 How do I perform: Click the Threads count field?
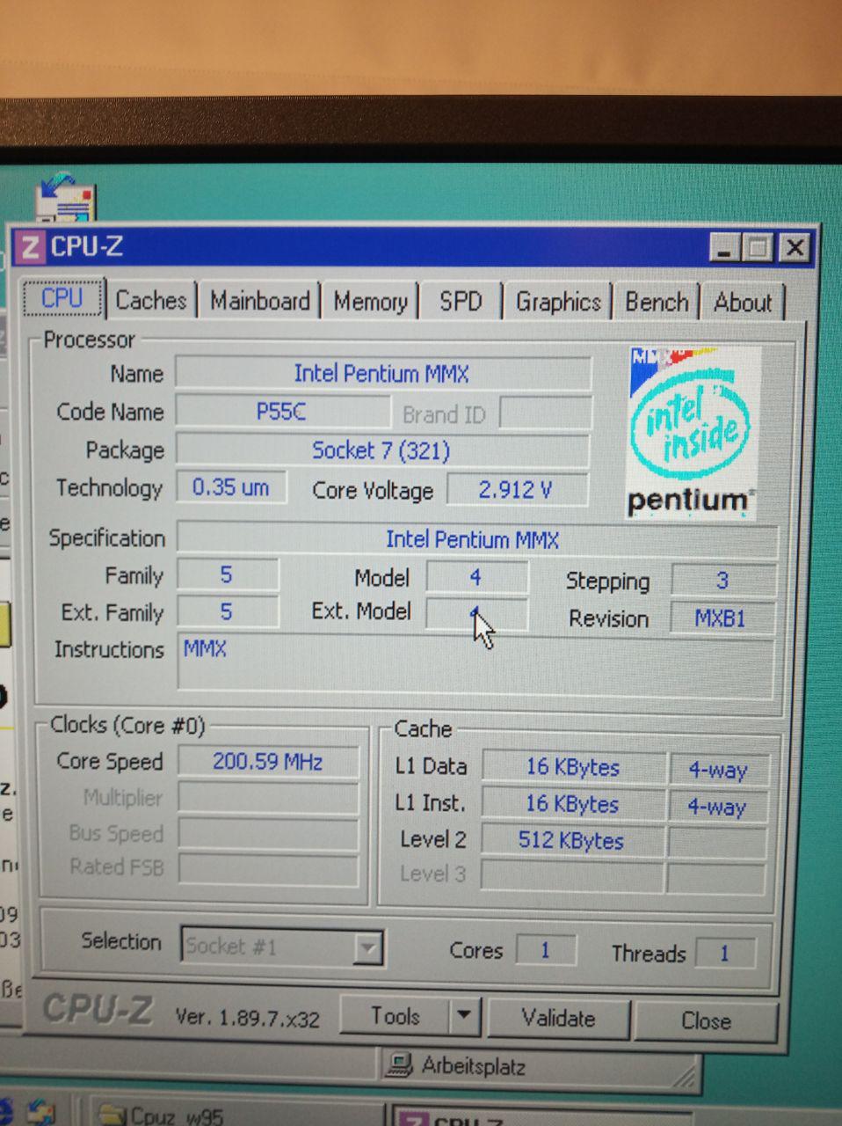click(724, 954)
